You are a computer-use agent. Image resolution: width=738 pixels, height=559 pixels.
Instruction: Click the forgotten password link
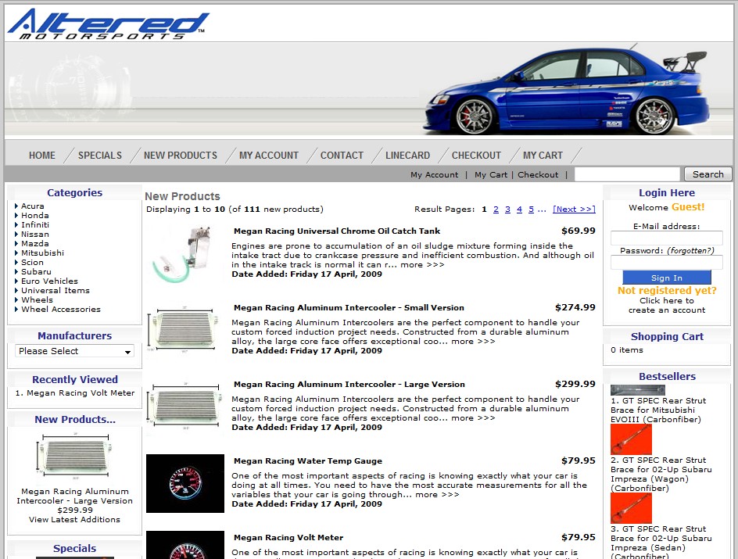tap(690, 251)
